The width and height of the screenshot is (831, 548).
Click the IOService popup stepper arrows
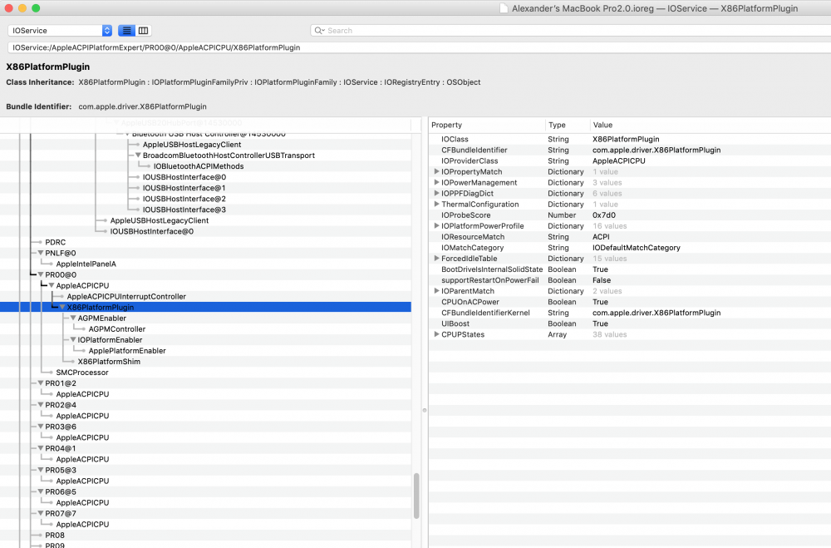[107, 31]
